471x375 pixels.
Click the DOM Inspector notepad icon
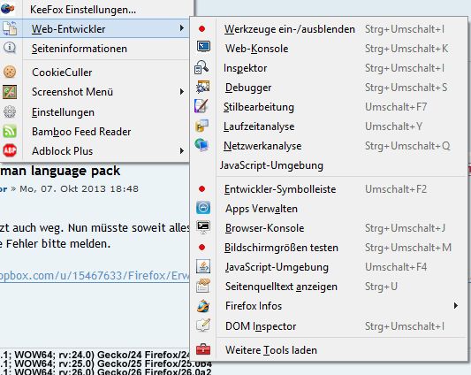(203, 325)
